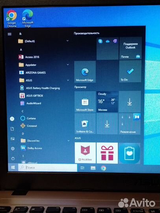Viewport: 160px width, 213px height.
Task: Open Dolby Access app
Action: (32, 148)
